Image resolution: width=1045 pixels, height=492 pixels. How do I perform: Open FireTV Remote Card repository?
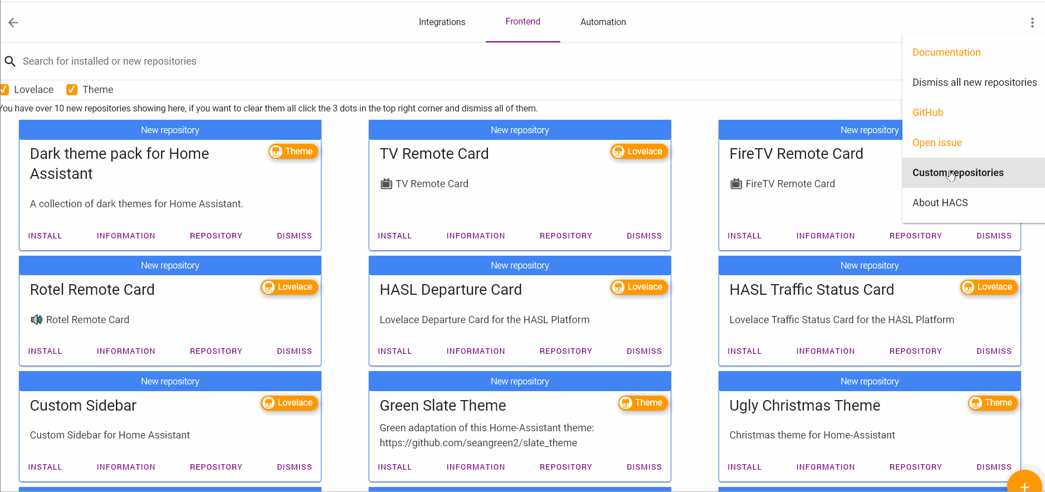pyautogui.click(x=916, y=236)
